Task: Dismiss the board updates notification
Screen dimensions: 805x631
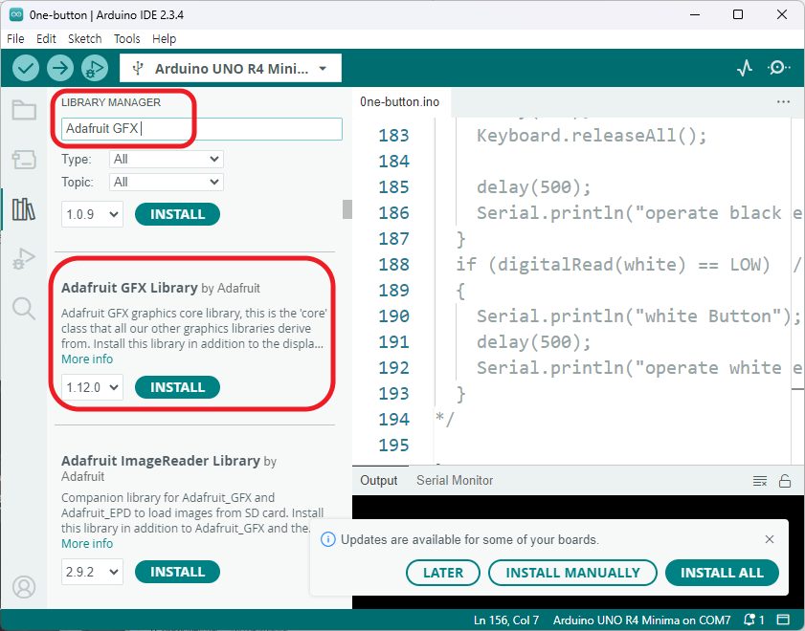Action: coord(769,539)
